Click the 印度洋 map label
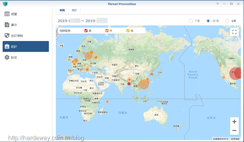Image resolution: width=244 pixels, height=142 pixels. [x=122, y=113]
